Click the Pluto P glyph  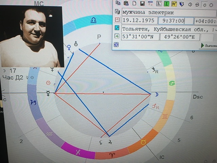point(99,37)
